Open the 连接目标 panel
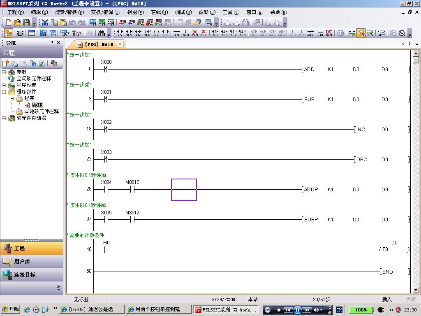The image size is (421, 316). coord(32,275)
